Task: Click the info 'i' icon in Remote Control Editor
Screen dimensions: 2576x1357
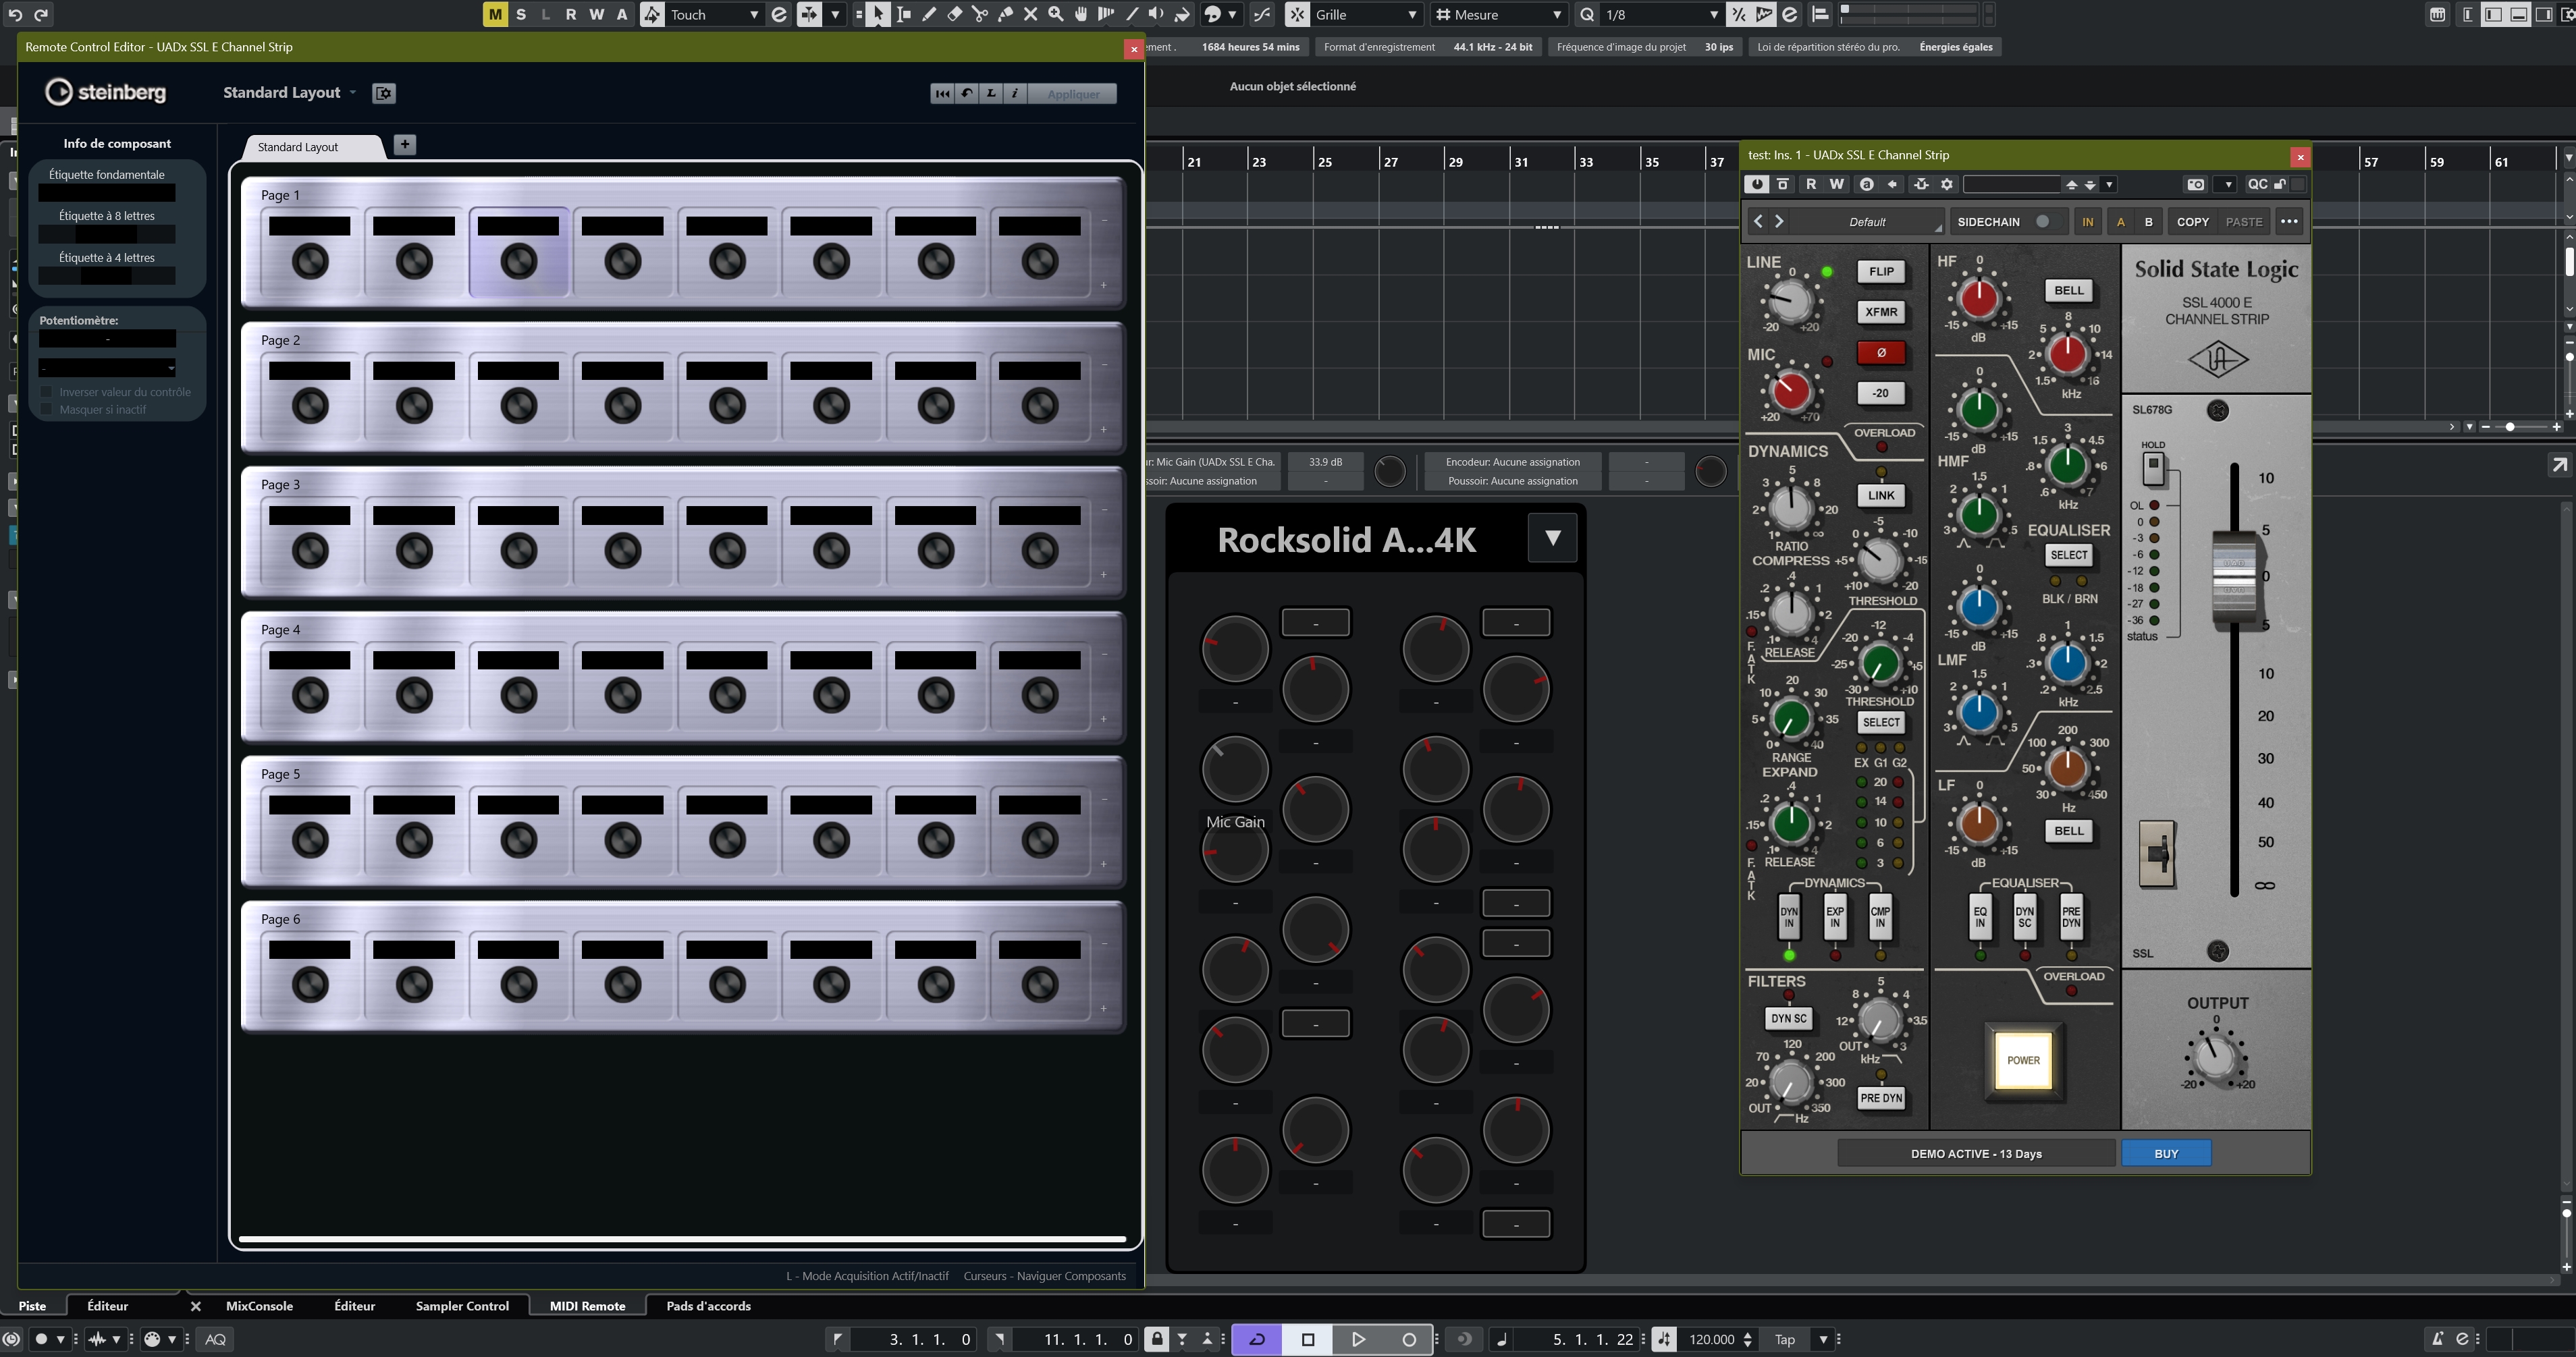Action: (1015, 93)
